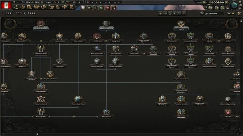Select the Finalize Dockyard Expansion focus
Viewport: 243px width, 136px height.
[x=144, y=38]
